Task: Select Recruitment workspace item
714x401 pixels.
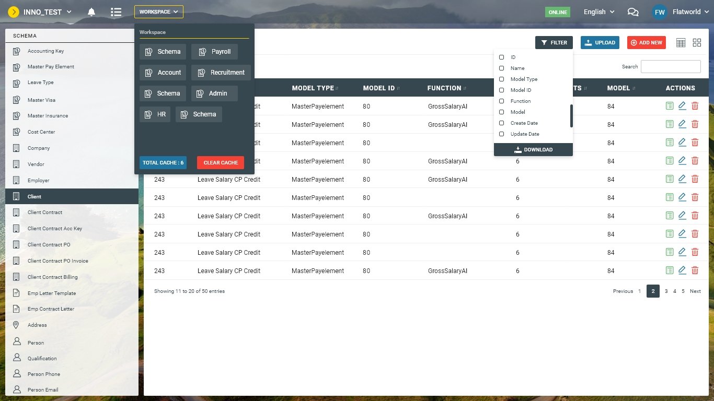Action: point(221,73)
